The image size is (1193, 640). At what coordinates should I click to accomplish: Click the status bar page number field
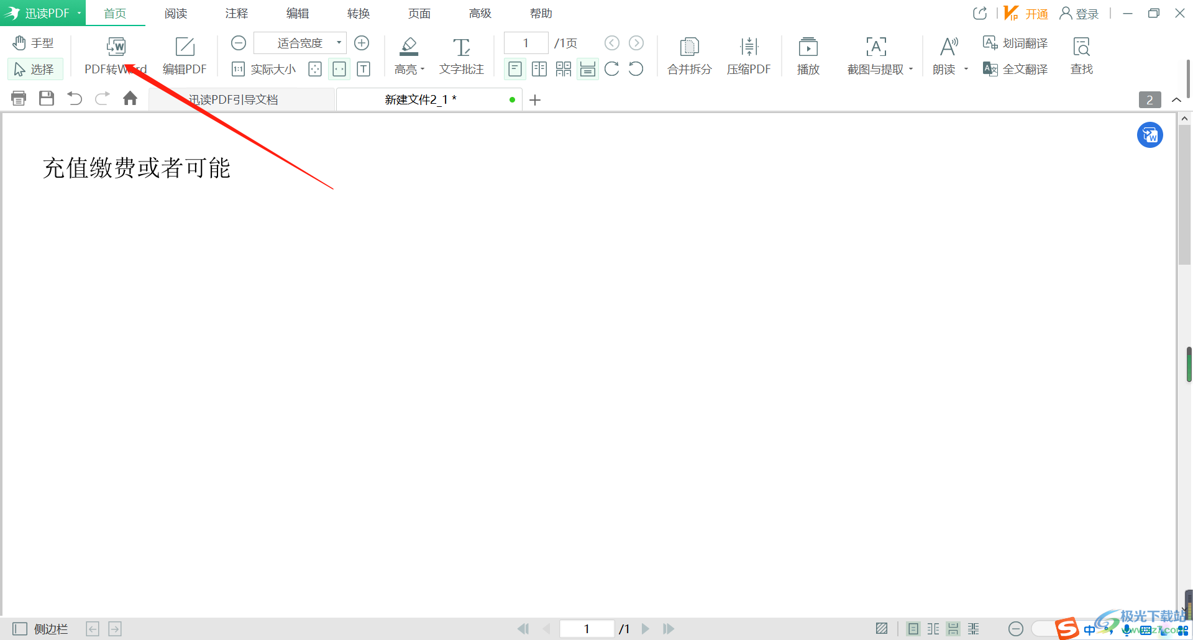(x=587, y=629)
